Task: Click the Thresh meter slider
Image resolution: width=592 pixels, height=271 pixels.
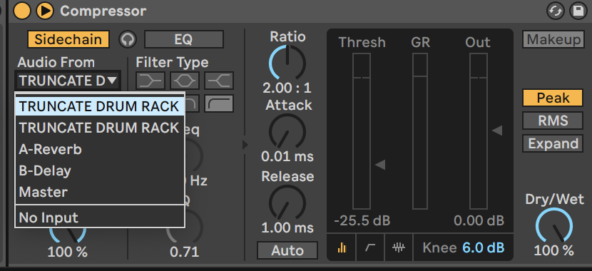Action: [x=362, y=131]
